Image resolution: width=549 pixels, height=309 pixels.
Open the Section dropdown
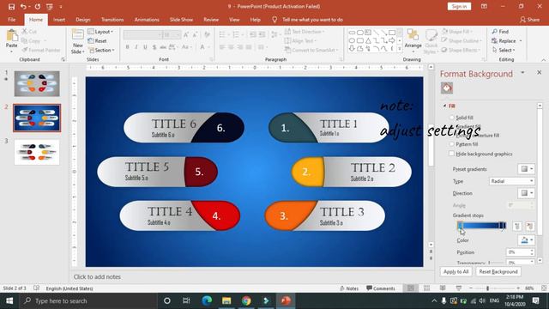coord(101,50)
